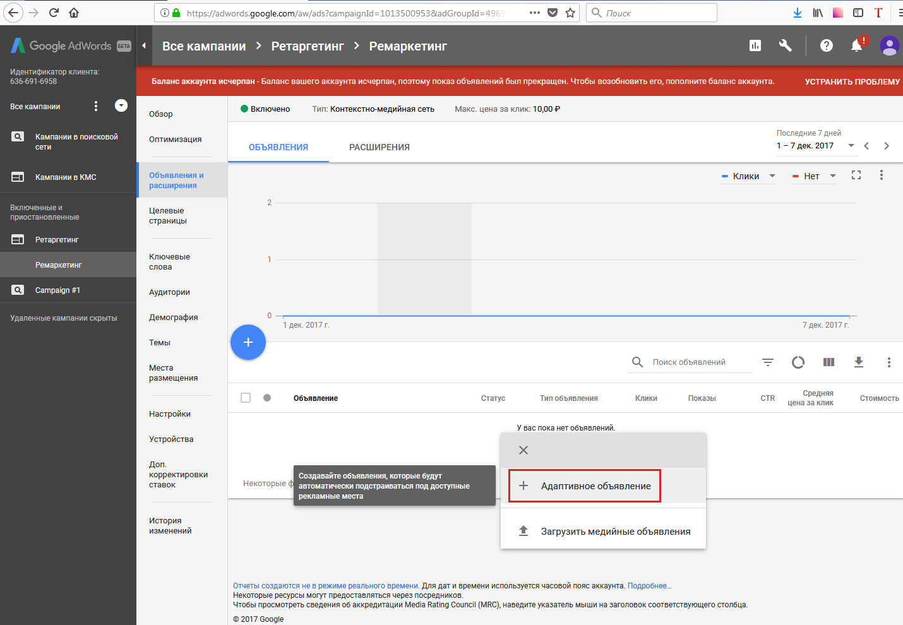Open Демография section
This screenshot has height=625, width=903.
174,318
